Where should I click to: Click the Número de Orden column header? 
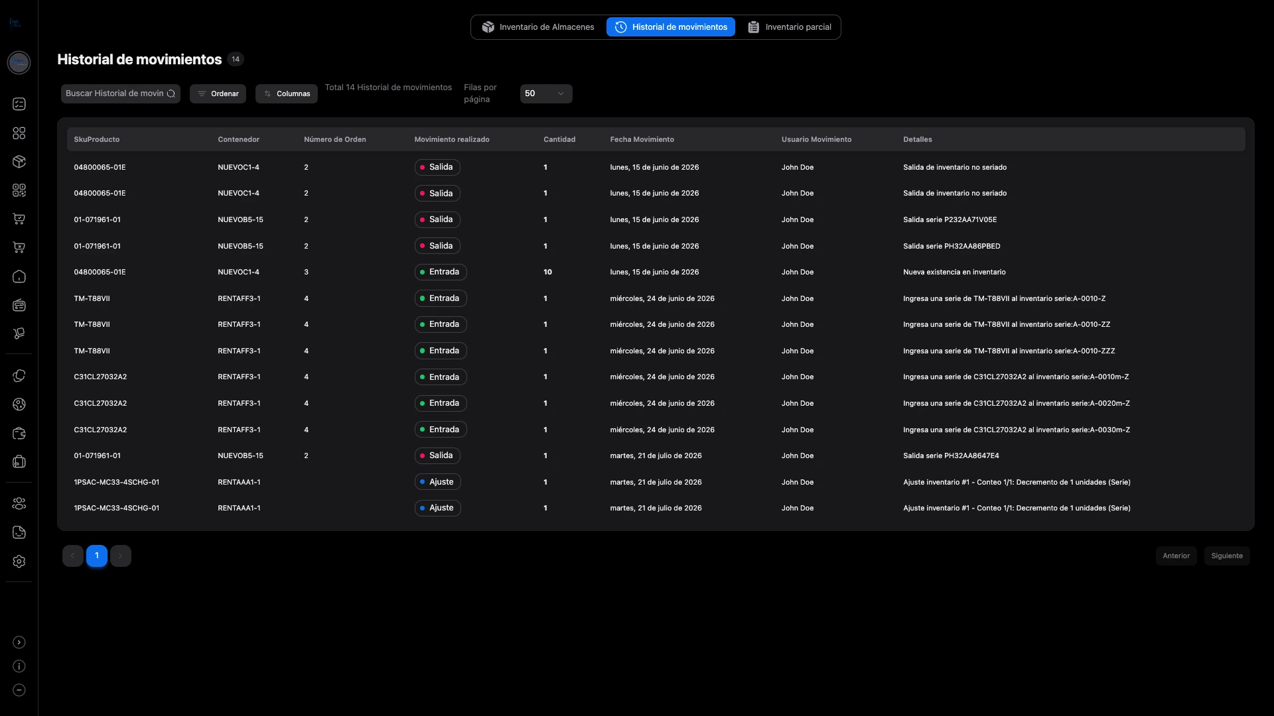tap(335, 139)
